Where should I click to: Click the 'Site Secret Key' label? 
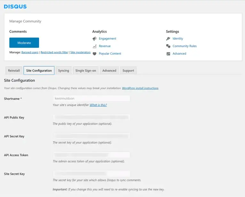coord(14,174)
